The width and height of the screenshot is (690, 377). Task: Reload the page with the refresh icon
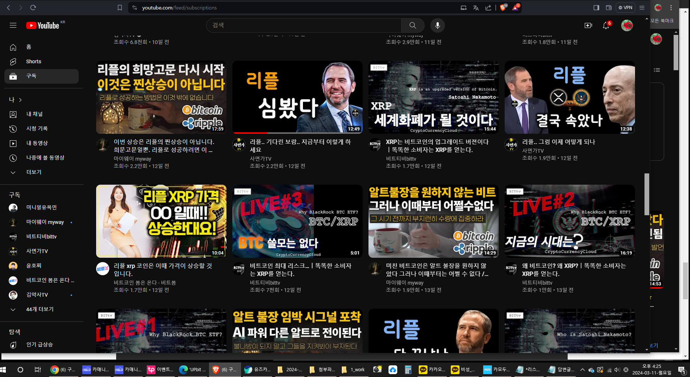(x=33, y=7)
